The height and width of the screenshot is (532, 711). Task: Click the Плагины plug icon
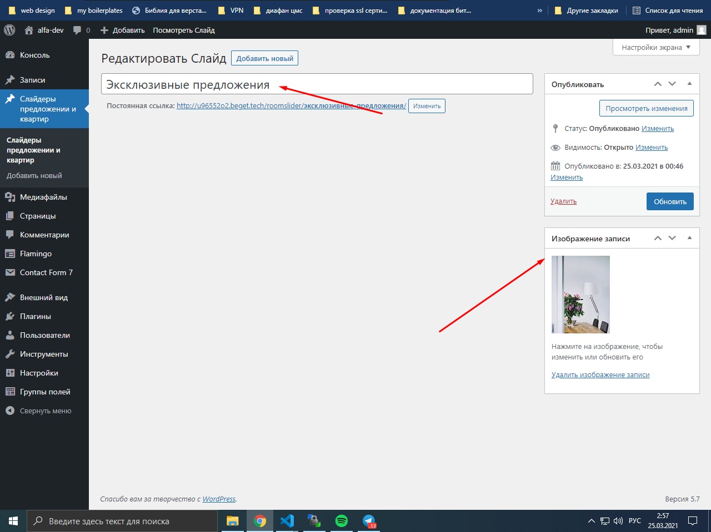pos(10,316)
